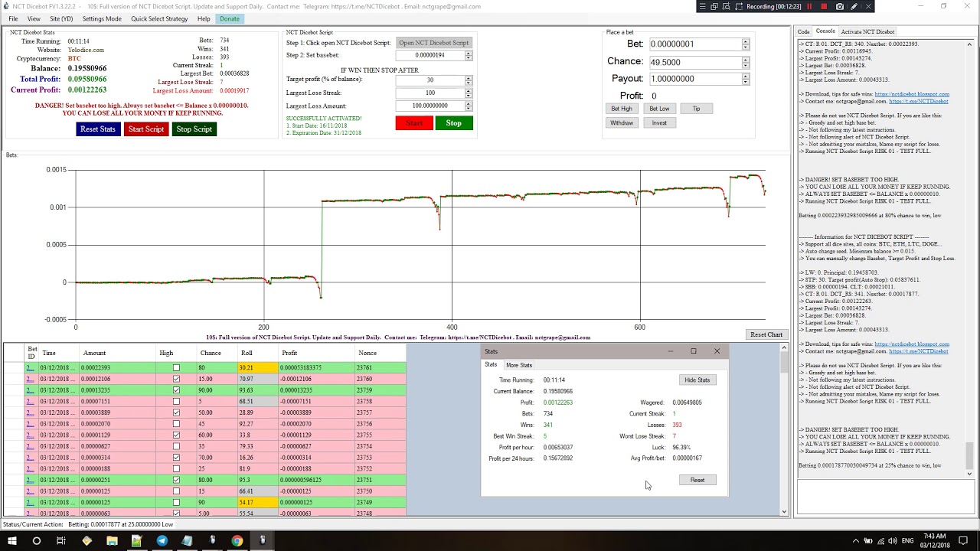This screenshot has height=551, width=980.
Task: Open Google Chrome from the taskbar
Action: (x=237, y=541)
